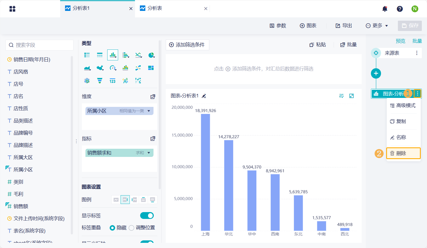Open the 图表-分析 node options menu
This screenshot has width=427, height=248.
417,94
